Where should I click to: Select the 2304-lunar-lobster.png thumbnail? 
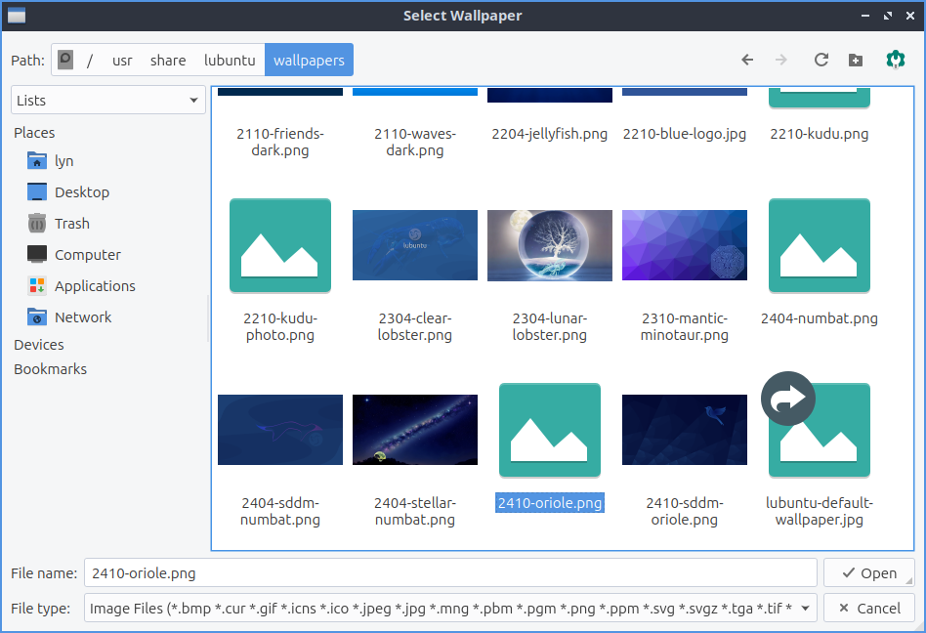(x=549, y=245)
